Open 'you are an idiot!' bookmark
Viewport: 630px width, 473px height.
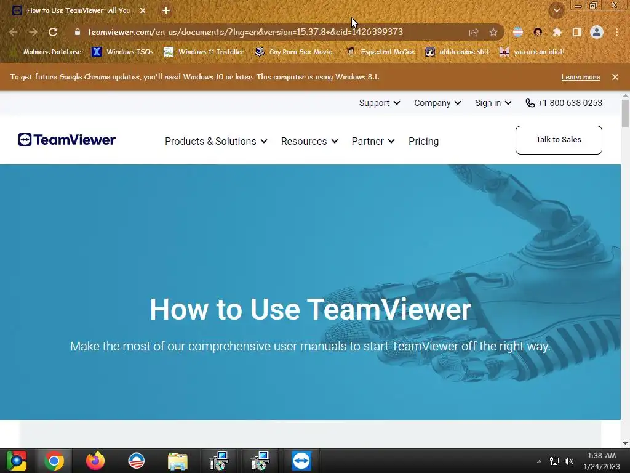(x=532, y=52)
